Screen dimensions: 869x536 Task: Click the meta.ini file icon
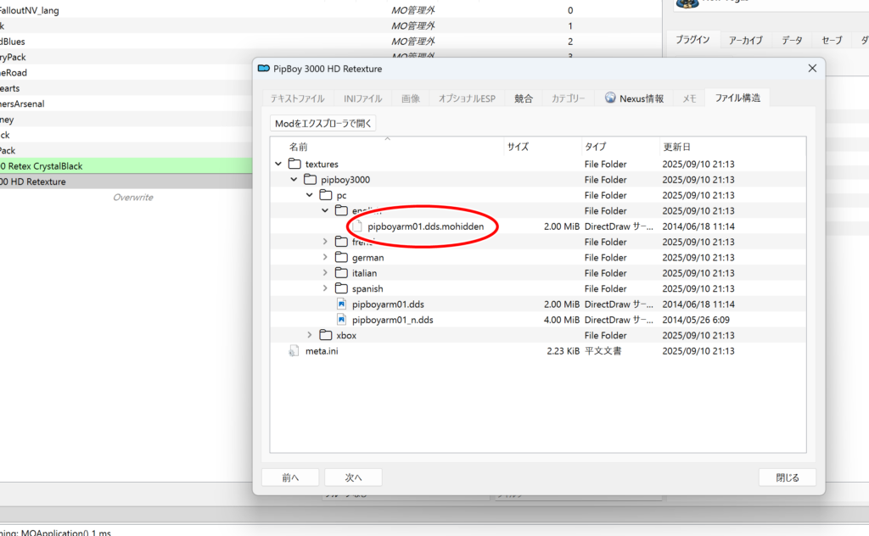294,351
